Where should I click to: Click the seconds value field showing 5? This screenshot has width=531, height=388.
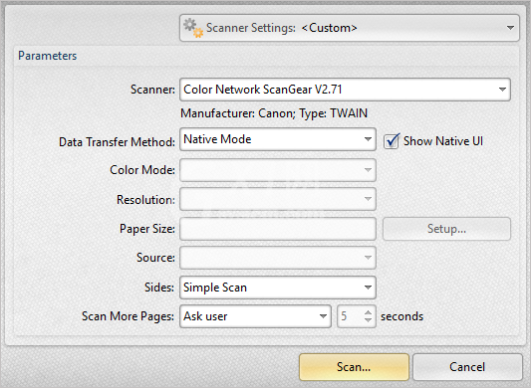[x=350, y=316]
